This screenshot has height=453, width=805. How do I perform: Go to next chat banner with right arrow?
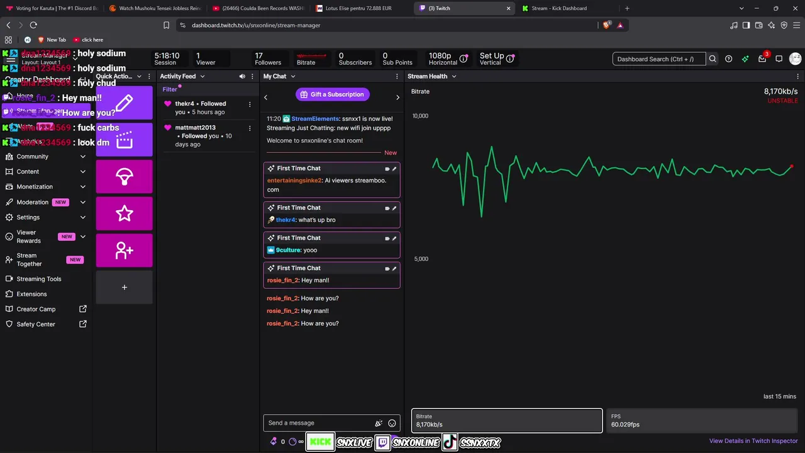[397, 97]
